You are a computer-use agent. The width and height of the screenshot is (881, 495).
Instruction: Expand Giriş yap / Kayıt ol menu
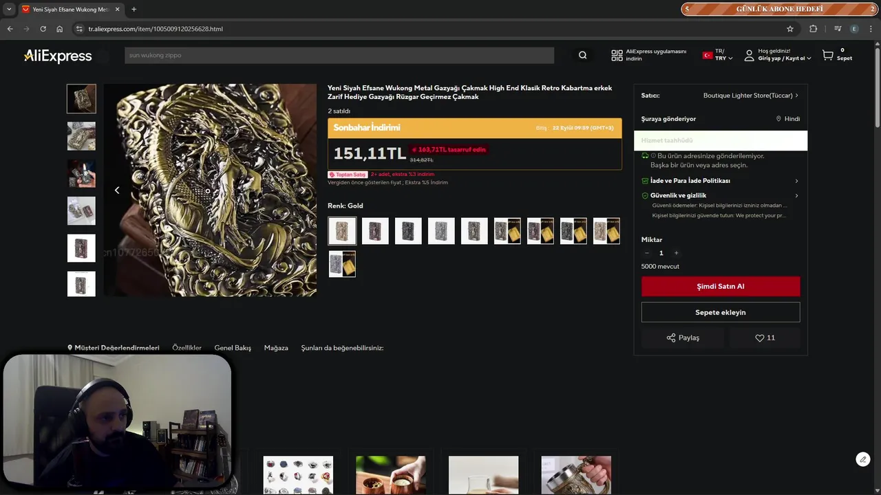[784, 58]
